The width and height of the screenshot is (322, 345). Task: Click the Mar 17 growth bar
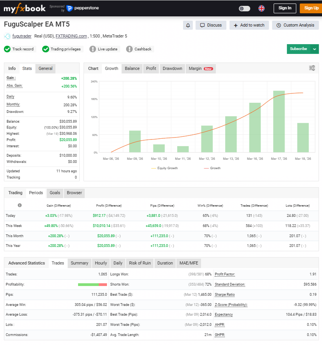click(x=279, y=122)
